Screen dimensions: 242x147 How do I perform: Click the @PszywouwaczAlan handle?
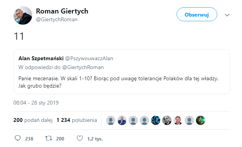click(x=89, y=58)
